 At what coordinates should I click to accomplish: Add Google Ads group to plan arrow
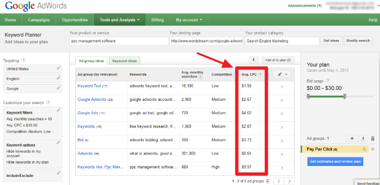coord(282,114)
